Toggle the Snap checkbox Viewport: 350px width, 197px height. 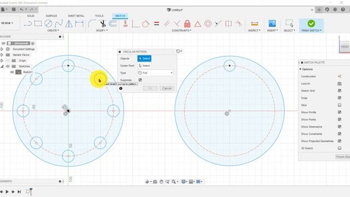340,98
